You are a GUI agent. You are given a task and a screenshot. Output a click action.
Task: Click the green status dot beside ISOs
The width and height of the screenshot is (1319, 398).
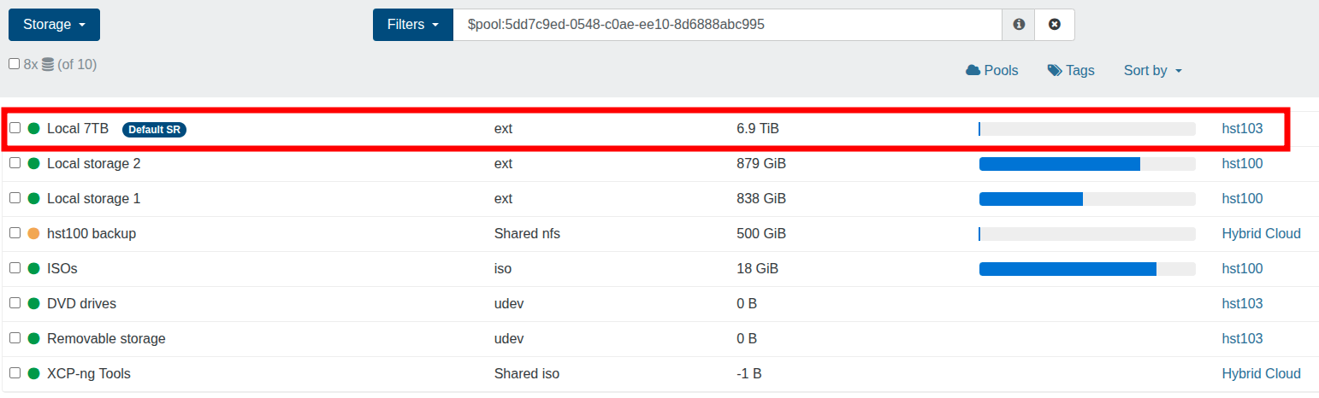point(34,268)
